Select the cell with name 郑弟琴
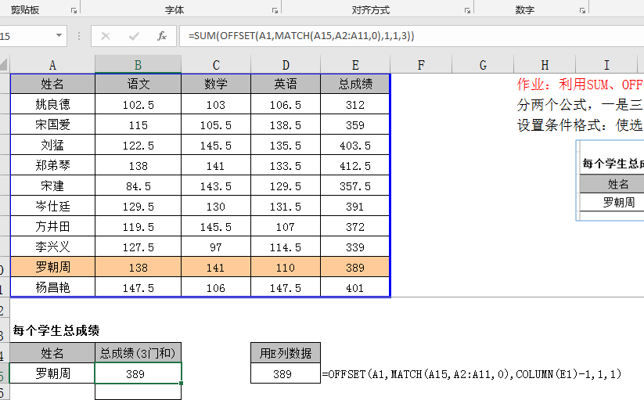The image size is (644, 400). (x=52, y=165)
